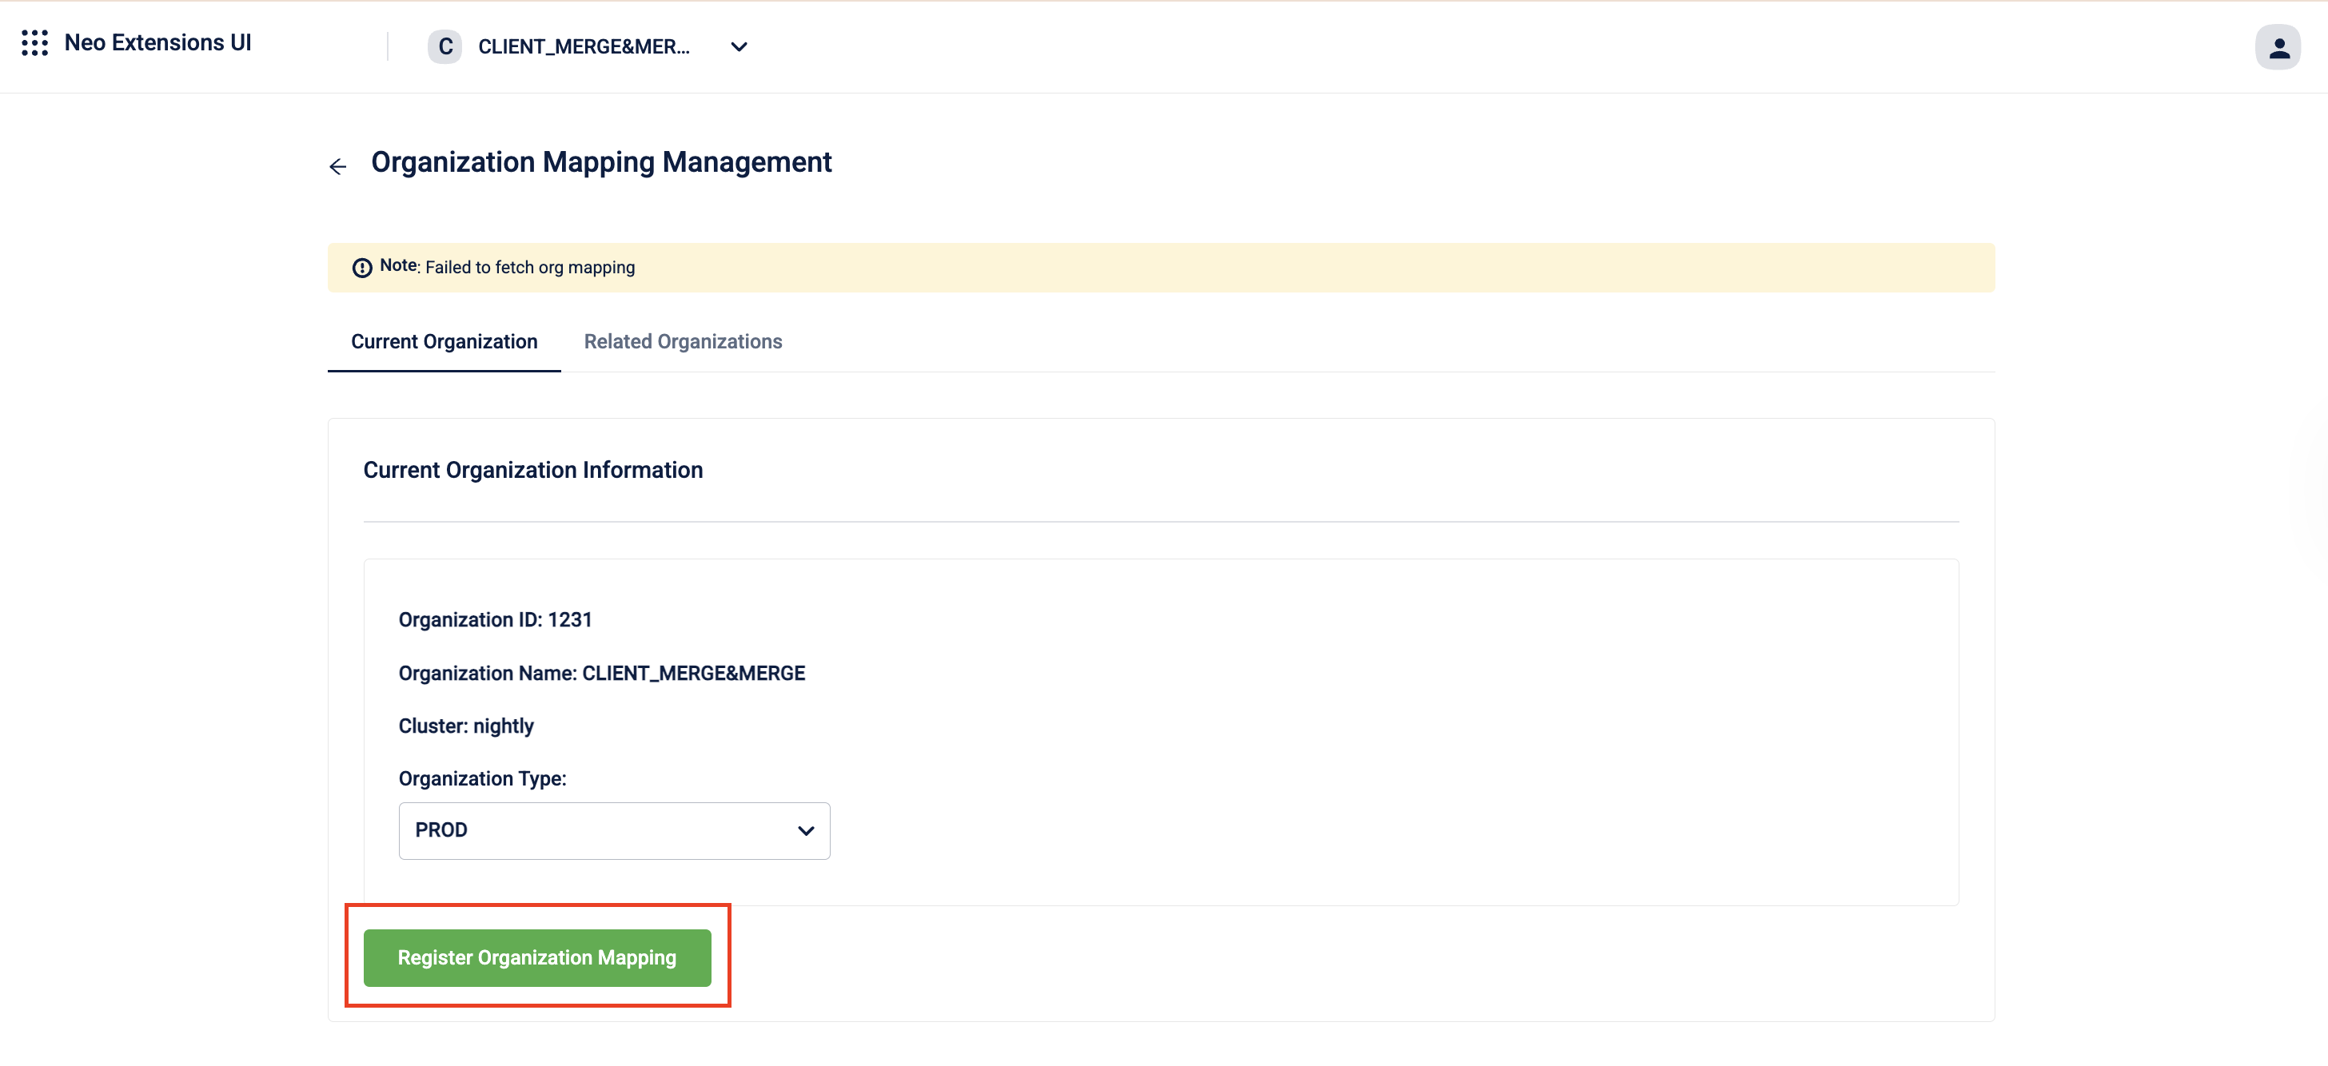Viewport: 2328px width, 1066px height.
Task: Click the Organization ID: 1231 text
Action: coord(494,620)
